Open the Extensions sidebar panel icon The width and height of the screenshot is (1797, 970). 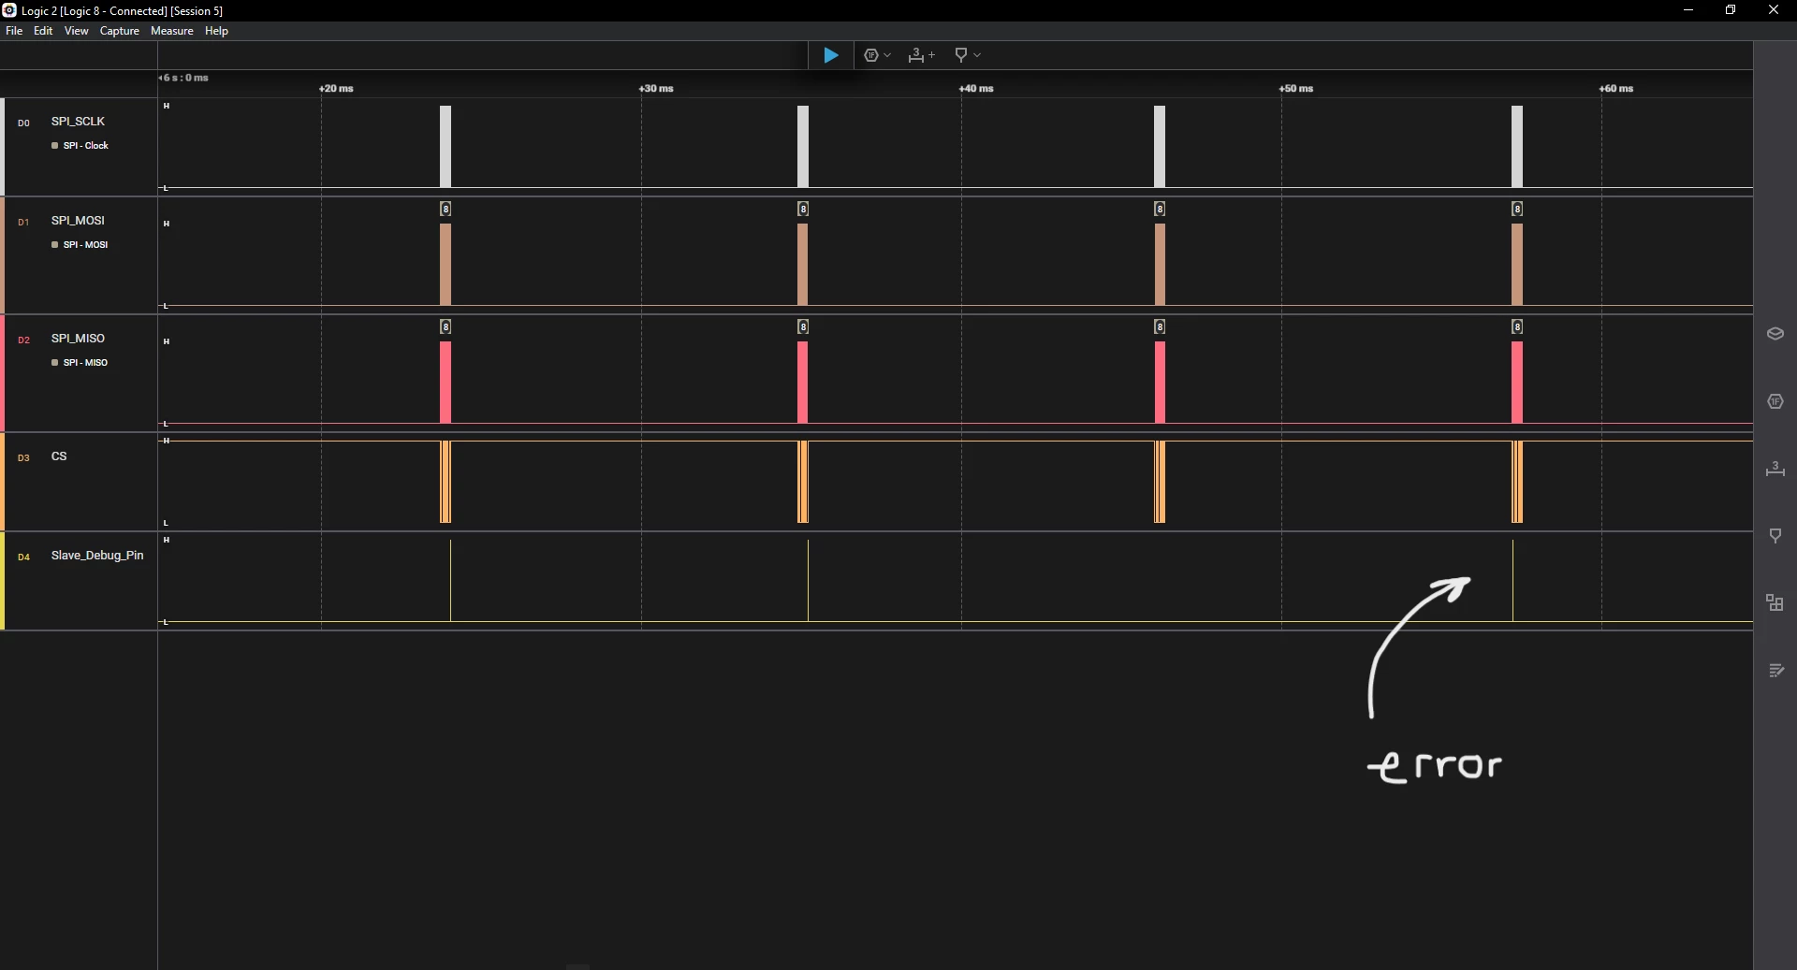click(x=1775, y=603)
